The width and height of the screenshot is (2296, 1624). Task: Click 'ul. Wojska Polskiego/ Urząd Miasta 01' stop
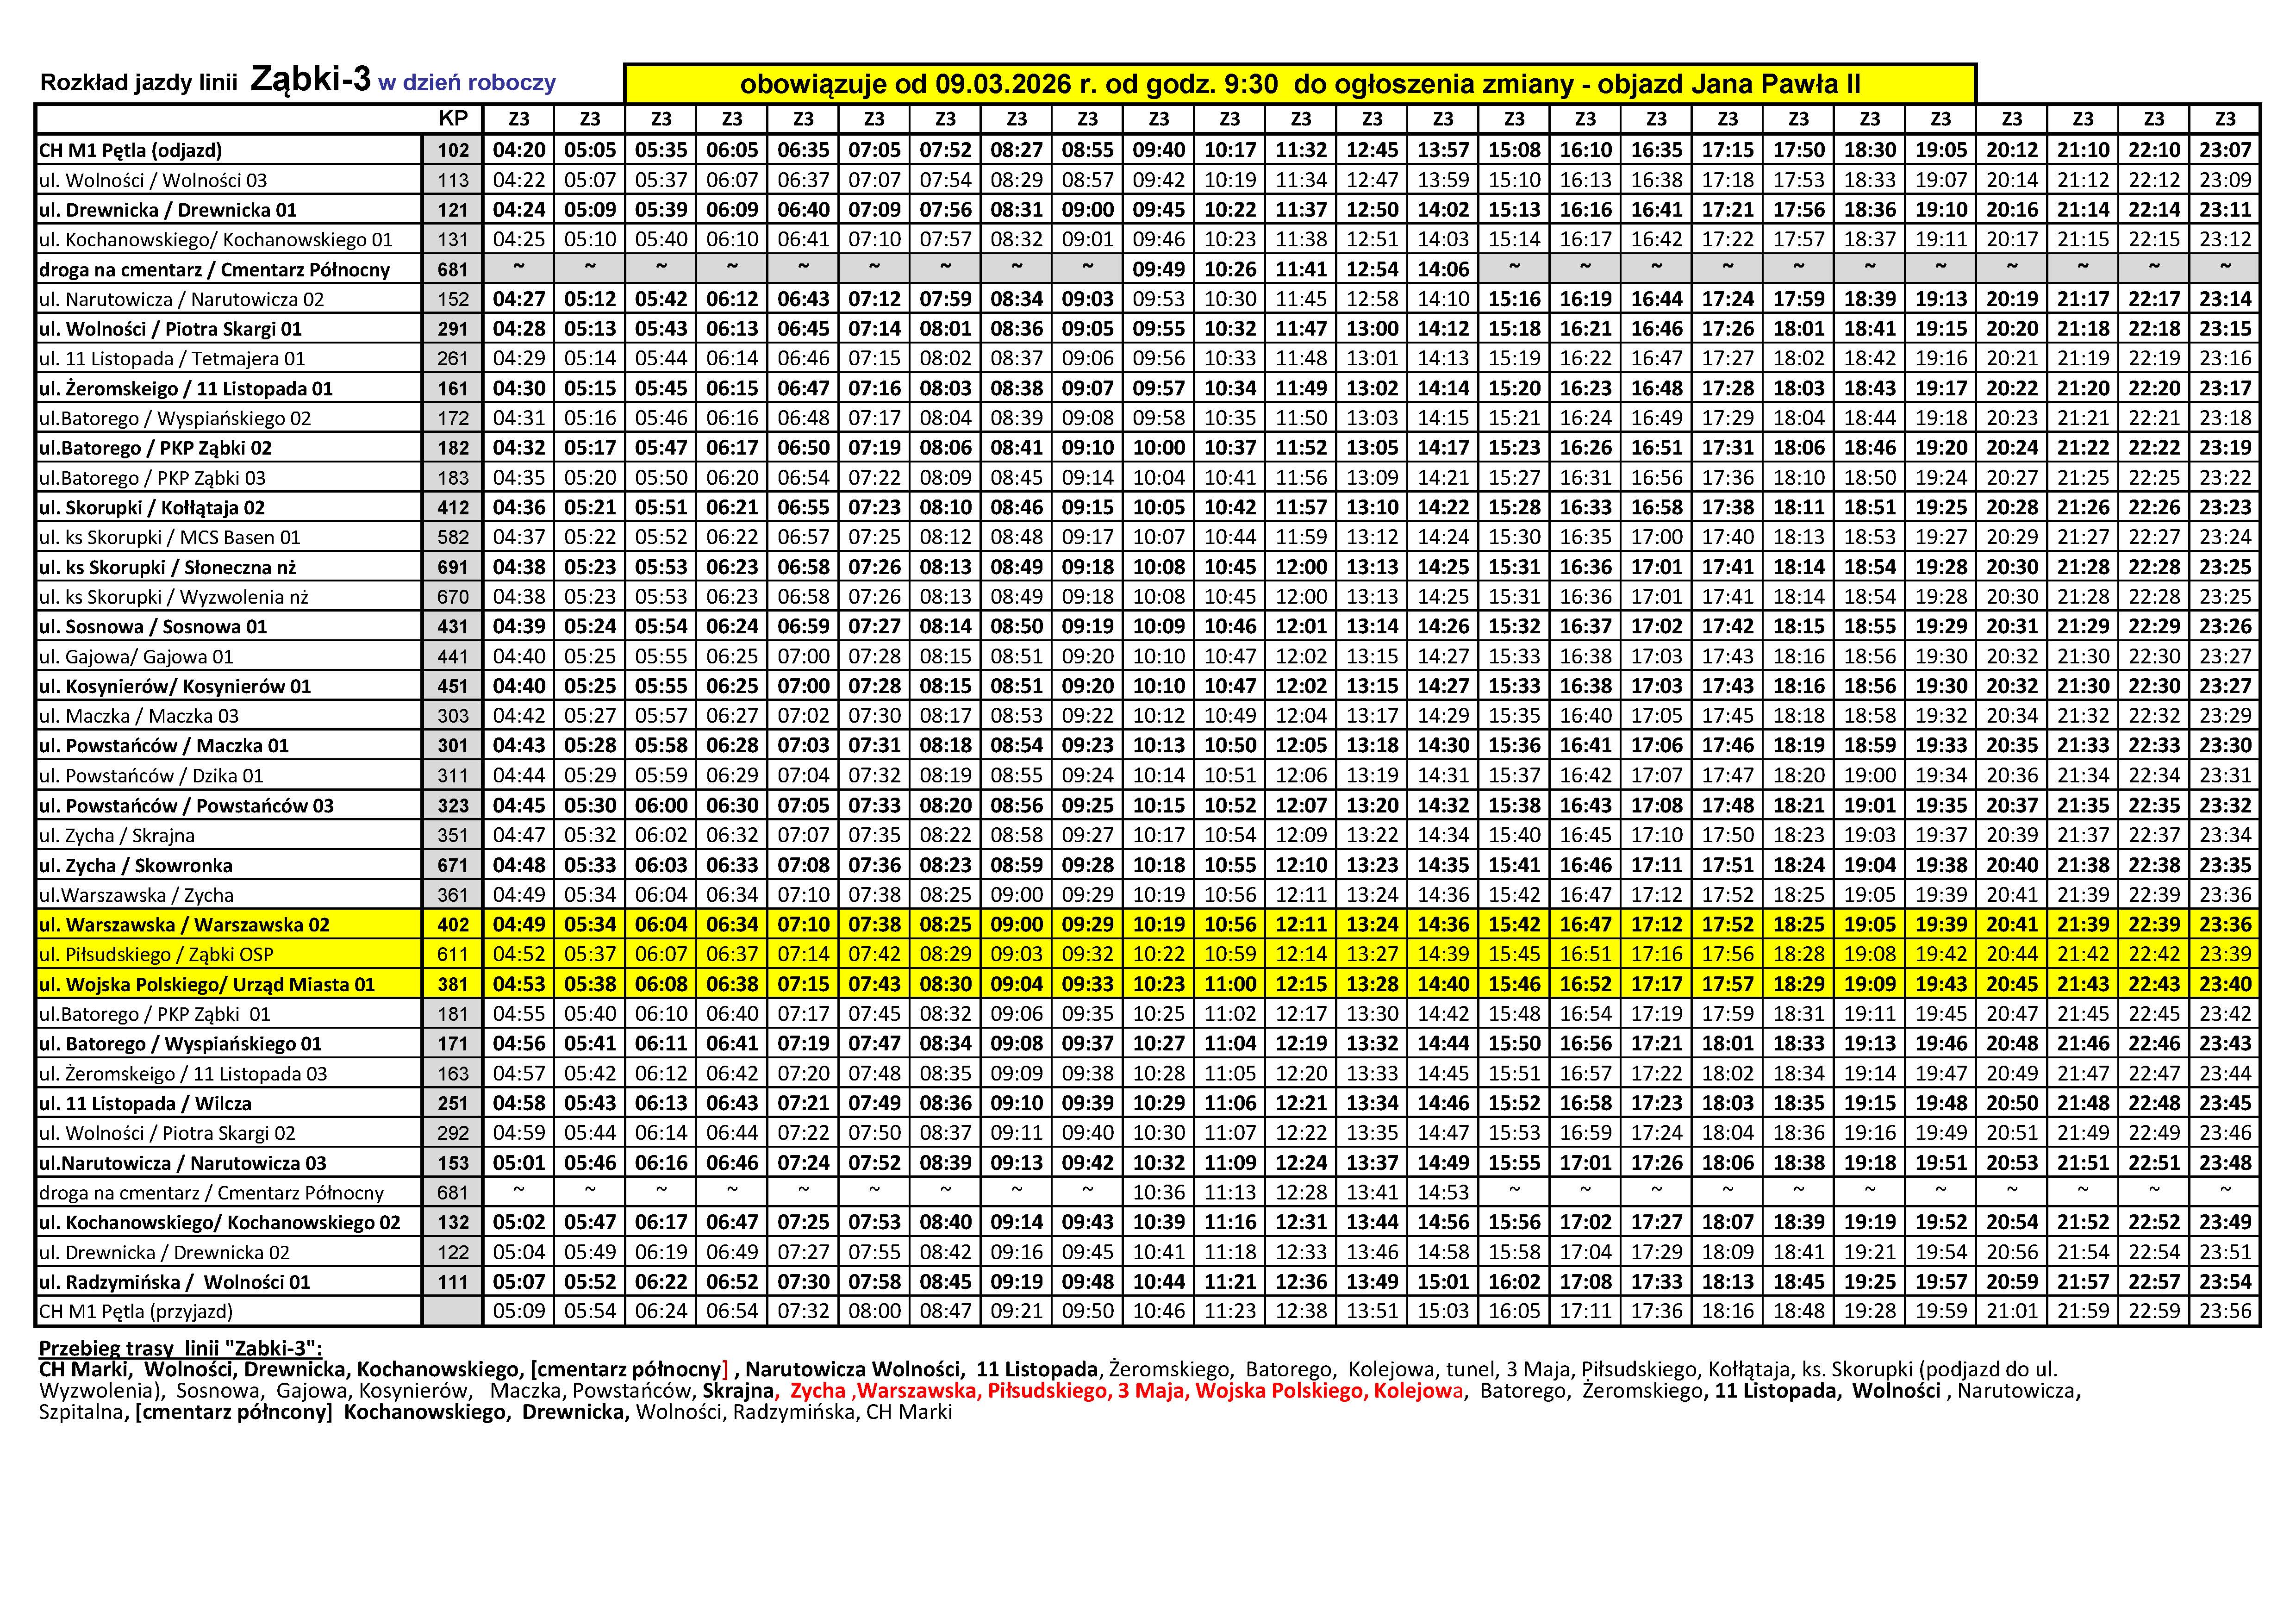pos(206,985)
